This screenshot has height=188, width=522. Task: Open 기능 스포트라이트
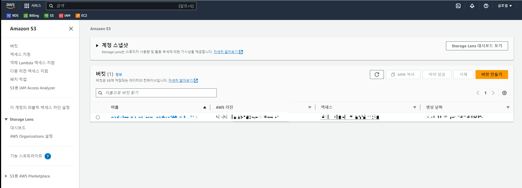click(x=26, y=156)
